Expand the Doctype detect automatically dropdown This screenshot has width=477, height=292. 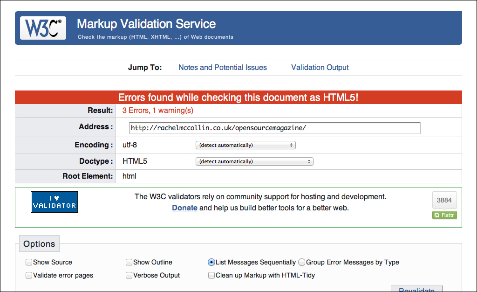(x=254, y=161)
